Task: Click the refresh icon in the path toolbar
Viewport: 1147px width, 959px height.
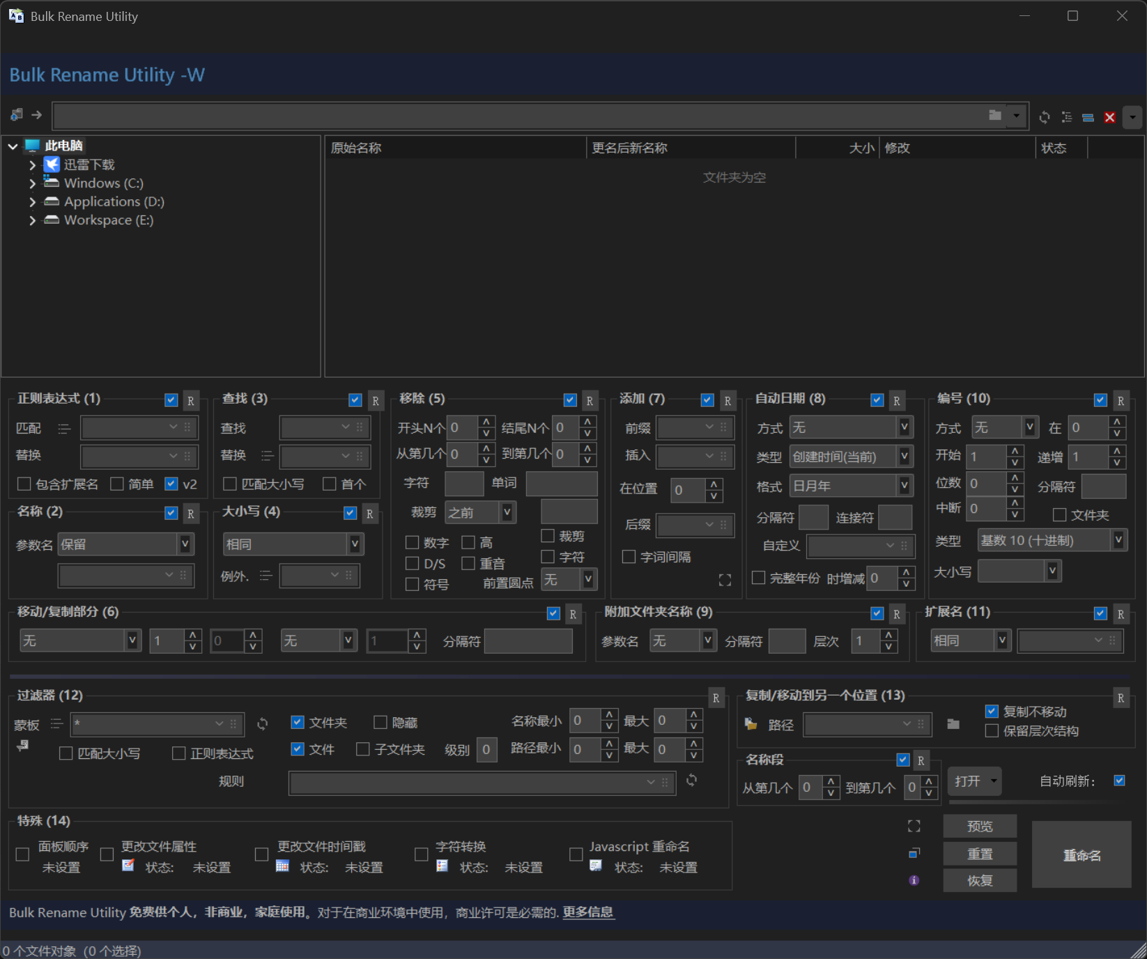Action: pos(1044,117)
